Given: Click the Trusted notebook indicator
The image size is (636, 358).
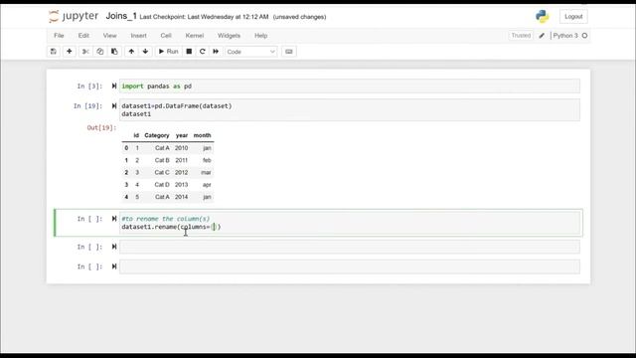Looking at the screenshot, I should [521, 36].
